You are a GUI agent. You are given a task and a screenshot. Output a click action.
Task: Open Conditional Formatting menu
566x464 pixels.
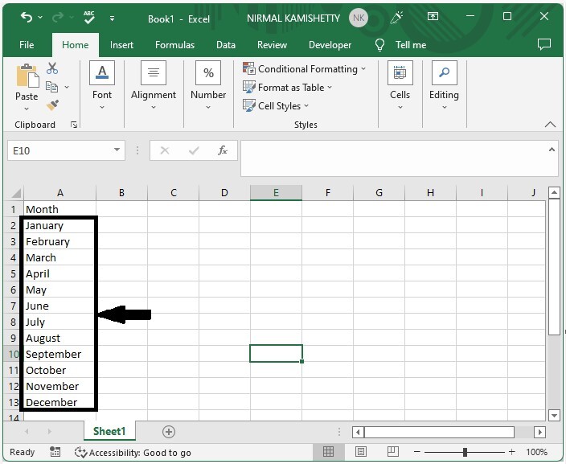[x=304, y=68]
